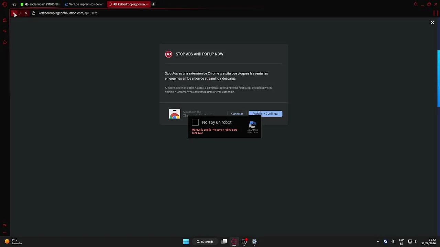Click the Chrome Web Store badge icon
The height and width of the screenshot is (247, 440).
[x=175, y=114]
